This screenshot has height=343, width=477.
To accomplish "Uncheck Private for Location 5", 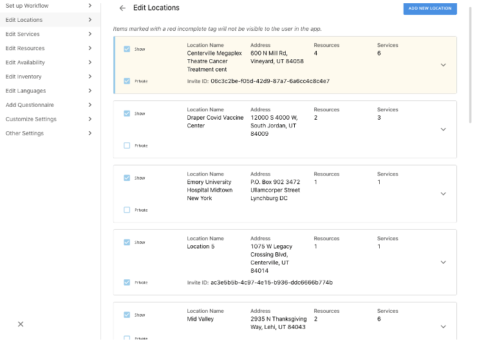I will (127, 282).
